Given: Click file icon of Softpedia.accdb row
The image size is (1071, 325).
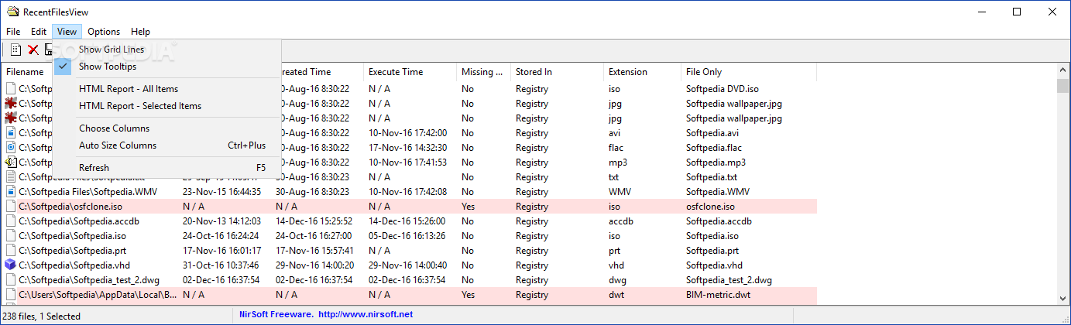Looking at the screenshot, I should (11, 221).
